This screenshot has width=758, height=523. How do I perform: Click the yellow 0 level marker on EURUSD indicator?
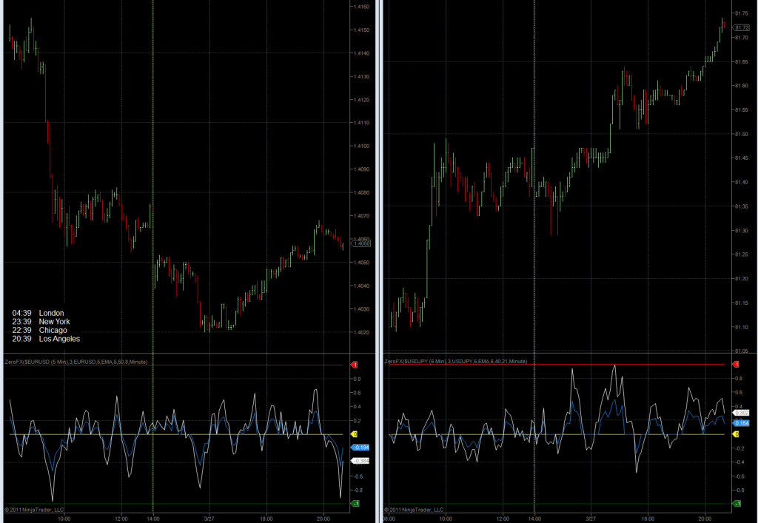353,434
